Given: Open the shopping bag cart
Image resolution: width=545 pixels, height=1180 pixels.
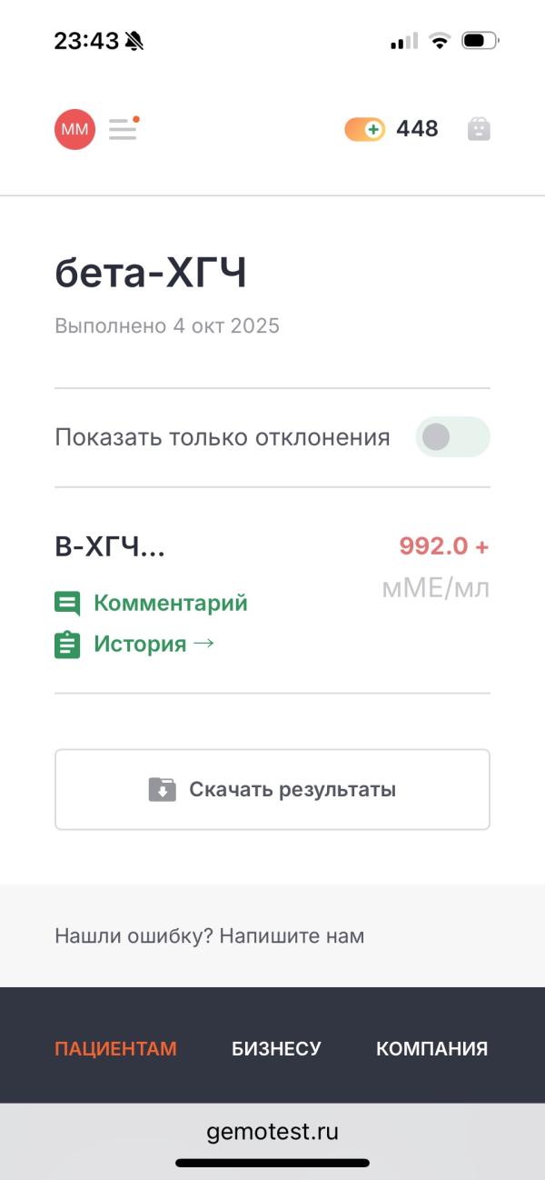Looking at the screenshot, I should 479,129.
